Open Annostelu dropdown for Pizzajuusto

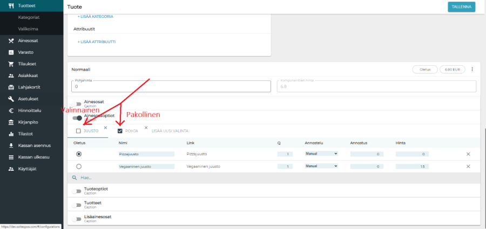tap(321, 154)
